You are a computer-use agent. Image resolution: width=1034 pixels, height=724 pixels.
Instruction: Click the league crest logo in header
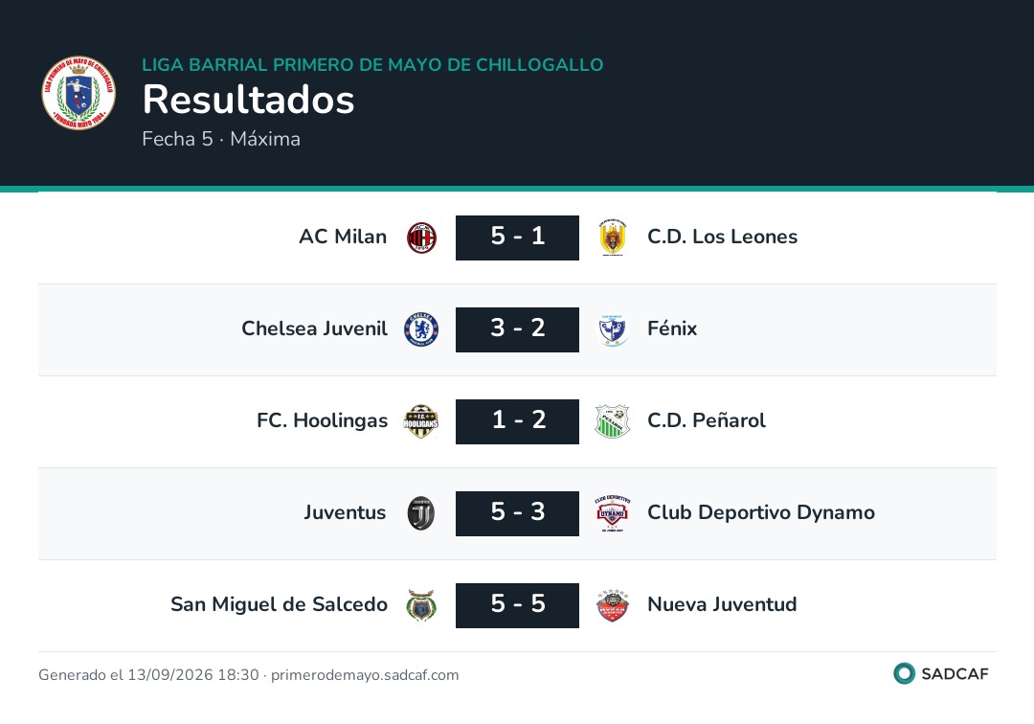pos(79,93)
